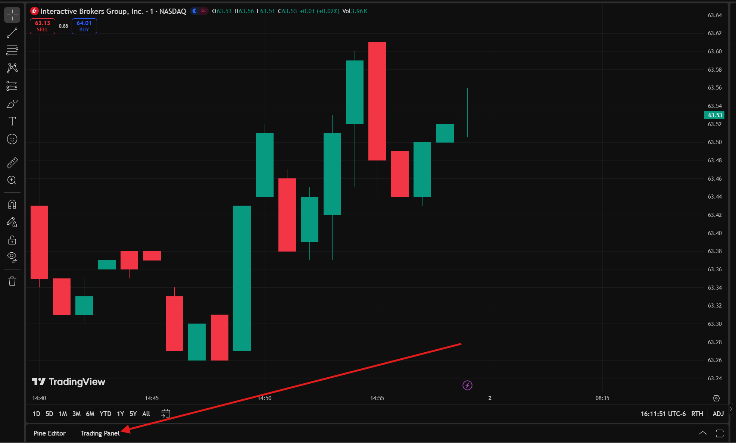
Task: Click the current price label 63.53
Action: (x=714, y=115)
